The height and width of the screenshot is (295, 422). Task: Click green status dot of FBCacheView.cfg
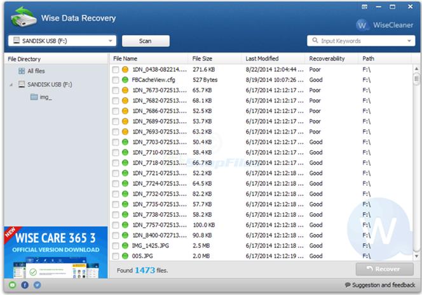125,79
